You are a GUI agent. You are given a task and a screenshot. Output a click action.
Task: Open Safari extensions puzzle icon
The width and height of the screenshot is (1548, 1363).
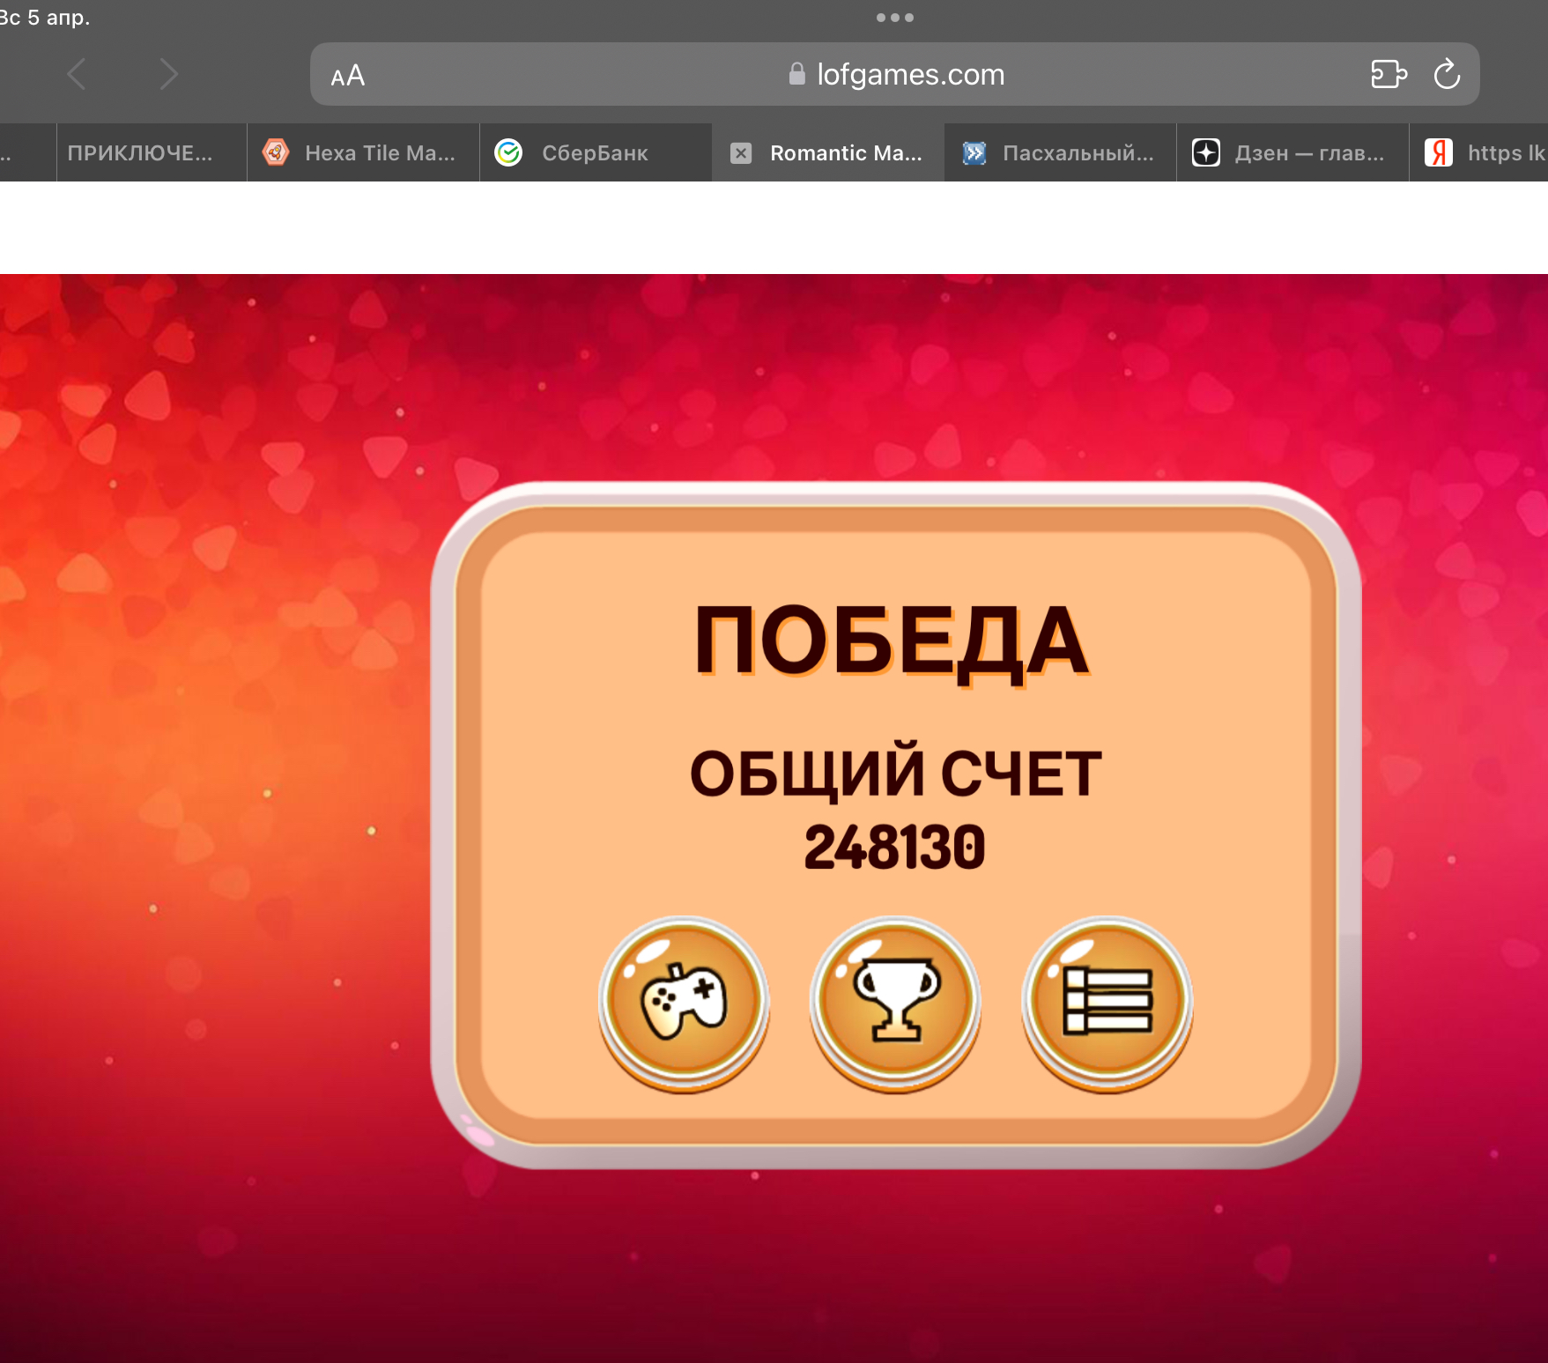1389,75
